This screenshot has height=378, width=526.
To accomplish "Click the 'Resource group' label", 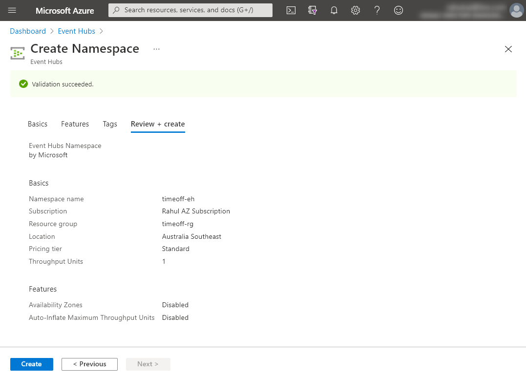I will (x=53, y=224).
